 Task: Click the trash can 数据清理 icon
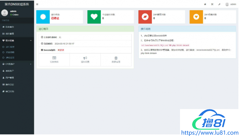[x=116, y=58]
